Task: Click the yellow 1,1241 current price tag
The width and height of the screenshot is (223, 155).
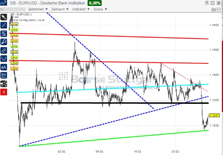Action: (x=214, y=115)
